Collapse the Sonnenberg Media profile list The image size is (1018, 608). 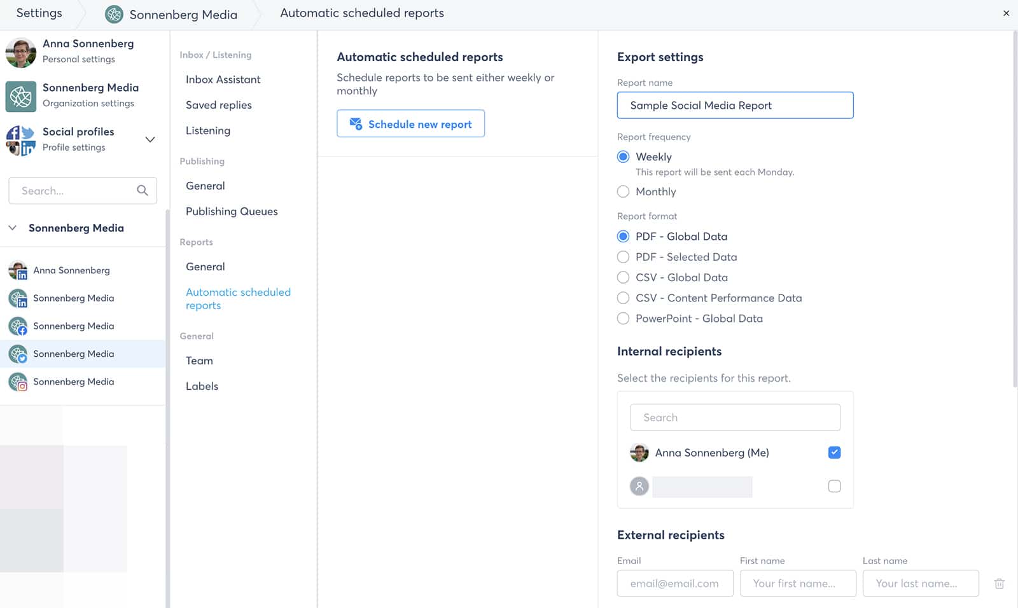[12, 228]
